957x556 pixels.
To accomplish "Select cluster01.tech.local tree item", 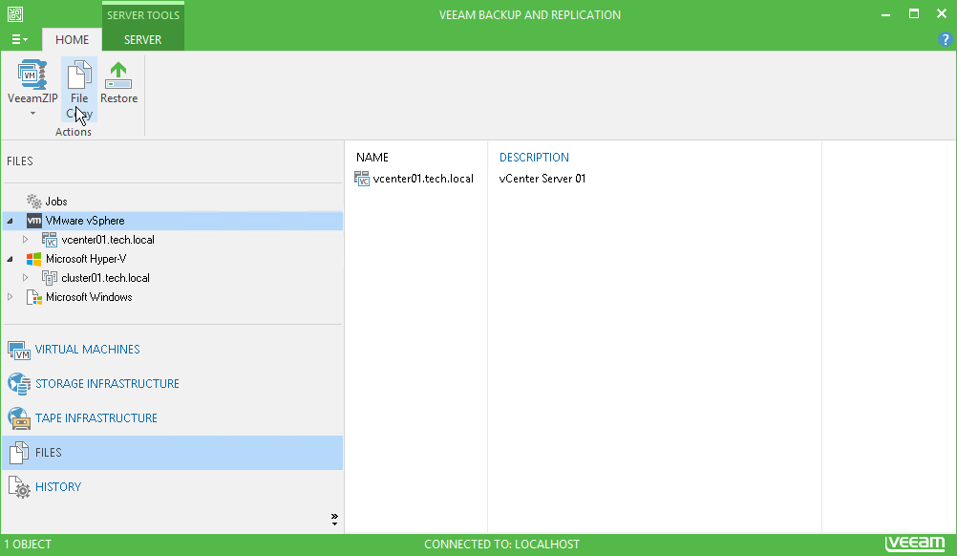I will click(x=106, y=278).
